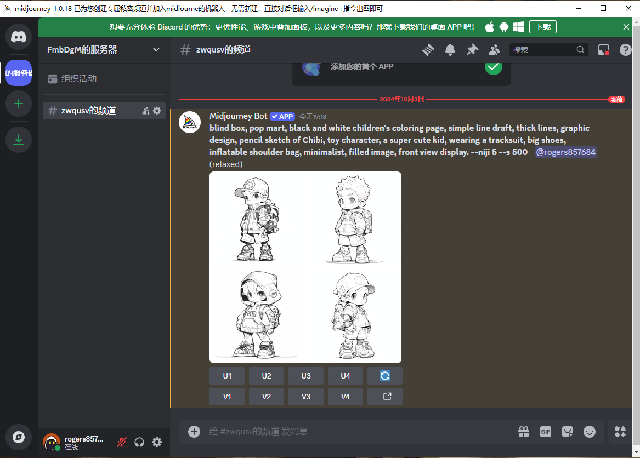The height and width of the screenshot is (458, 640).
Task: Click the @rogers857684 mention
Action: (x=566, y=152)
